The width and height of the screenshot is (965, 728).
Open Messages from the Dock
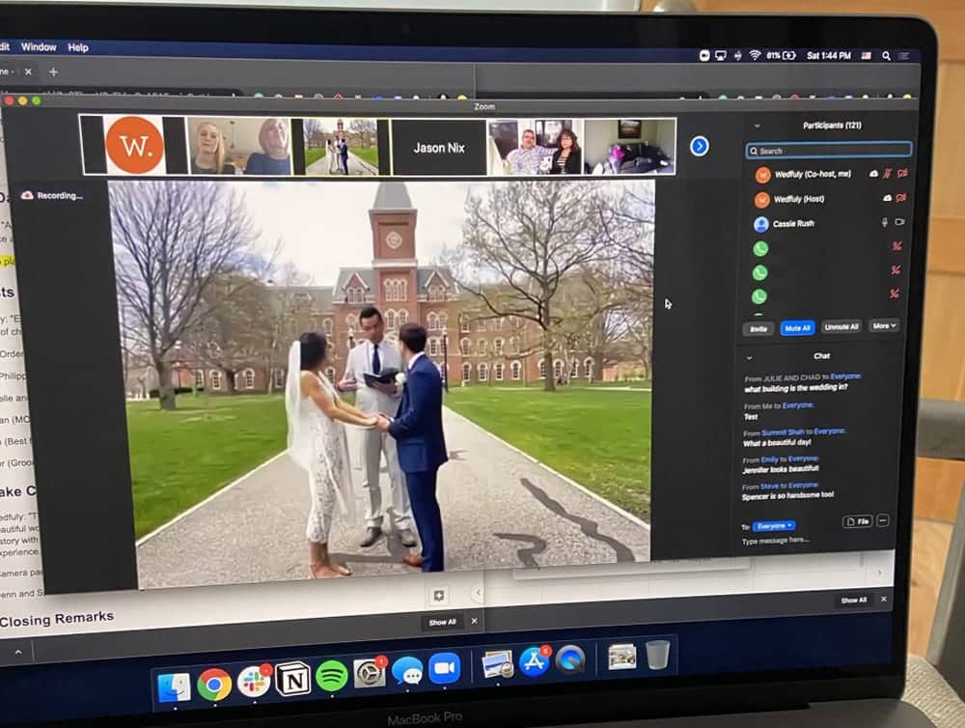(x=407, y=671)
